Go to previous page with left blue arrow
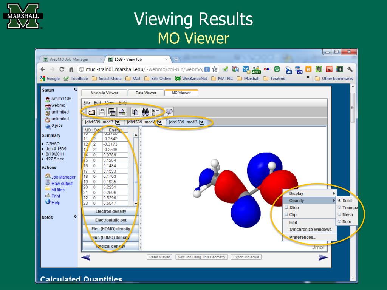 [x=86, y=258]
